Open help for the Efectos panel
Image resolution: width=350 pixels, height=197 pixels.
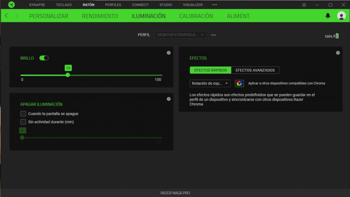[338, 53]
